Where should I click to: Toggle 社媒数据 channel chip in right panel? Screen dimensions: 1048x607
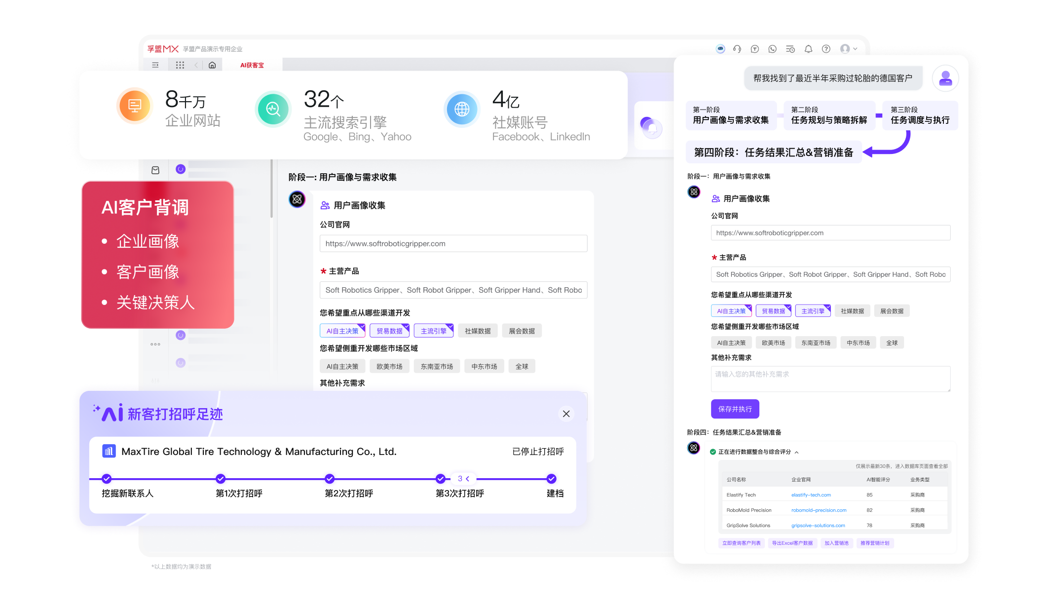[852, 311]
